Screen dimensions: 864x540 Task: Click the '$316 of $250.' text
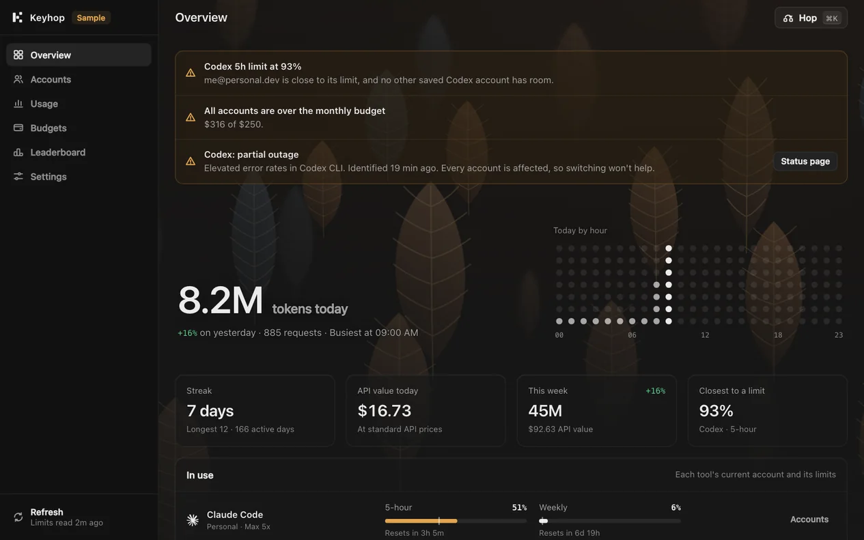coord(234,124)
